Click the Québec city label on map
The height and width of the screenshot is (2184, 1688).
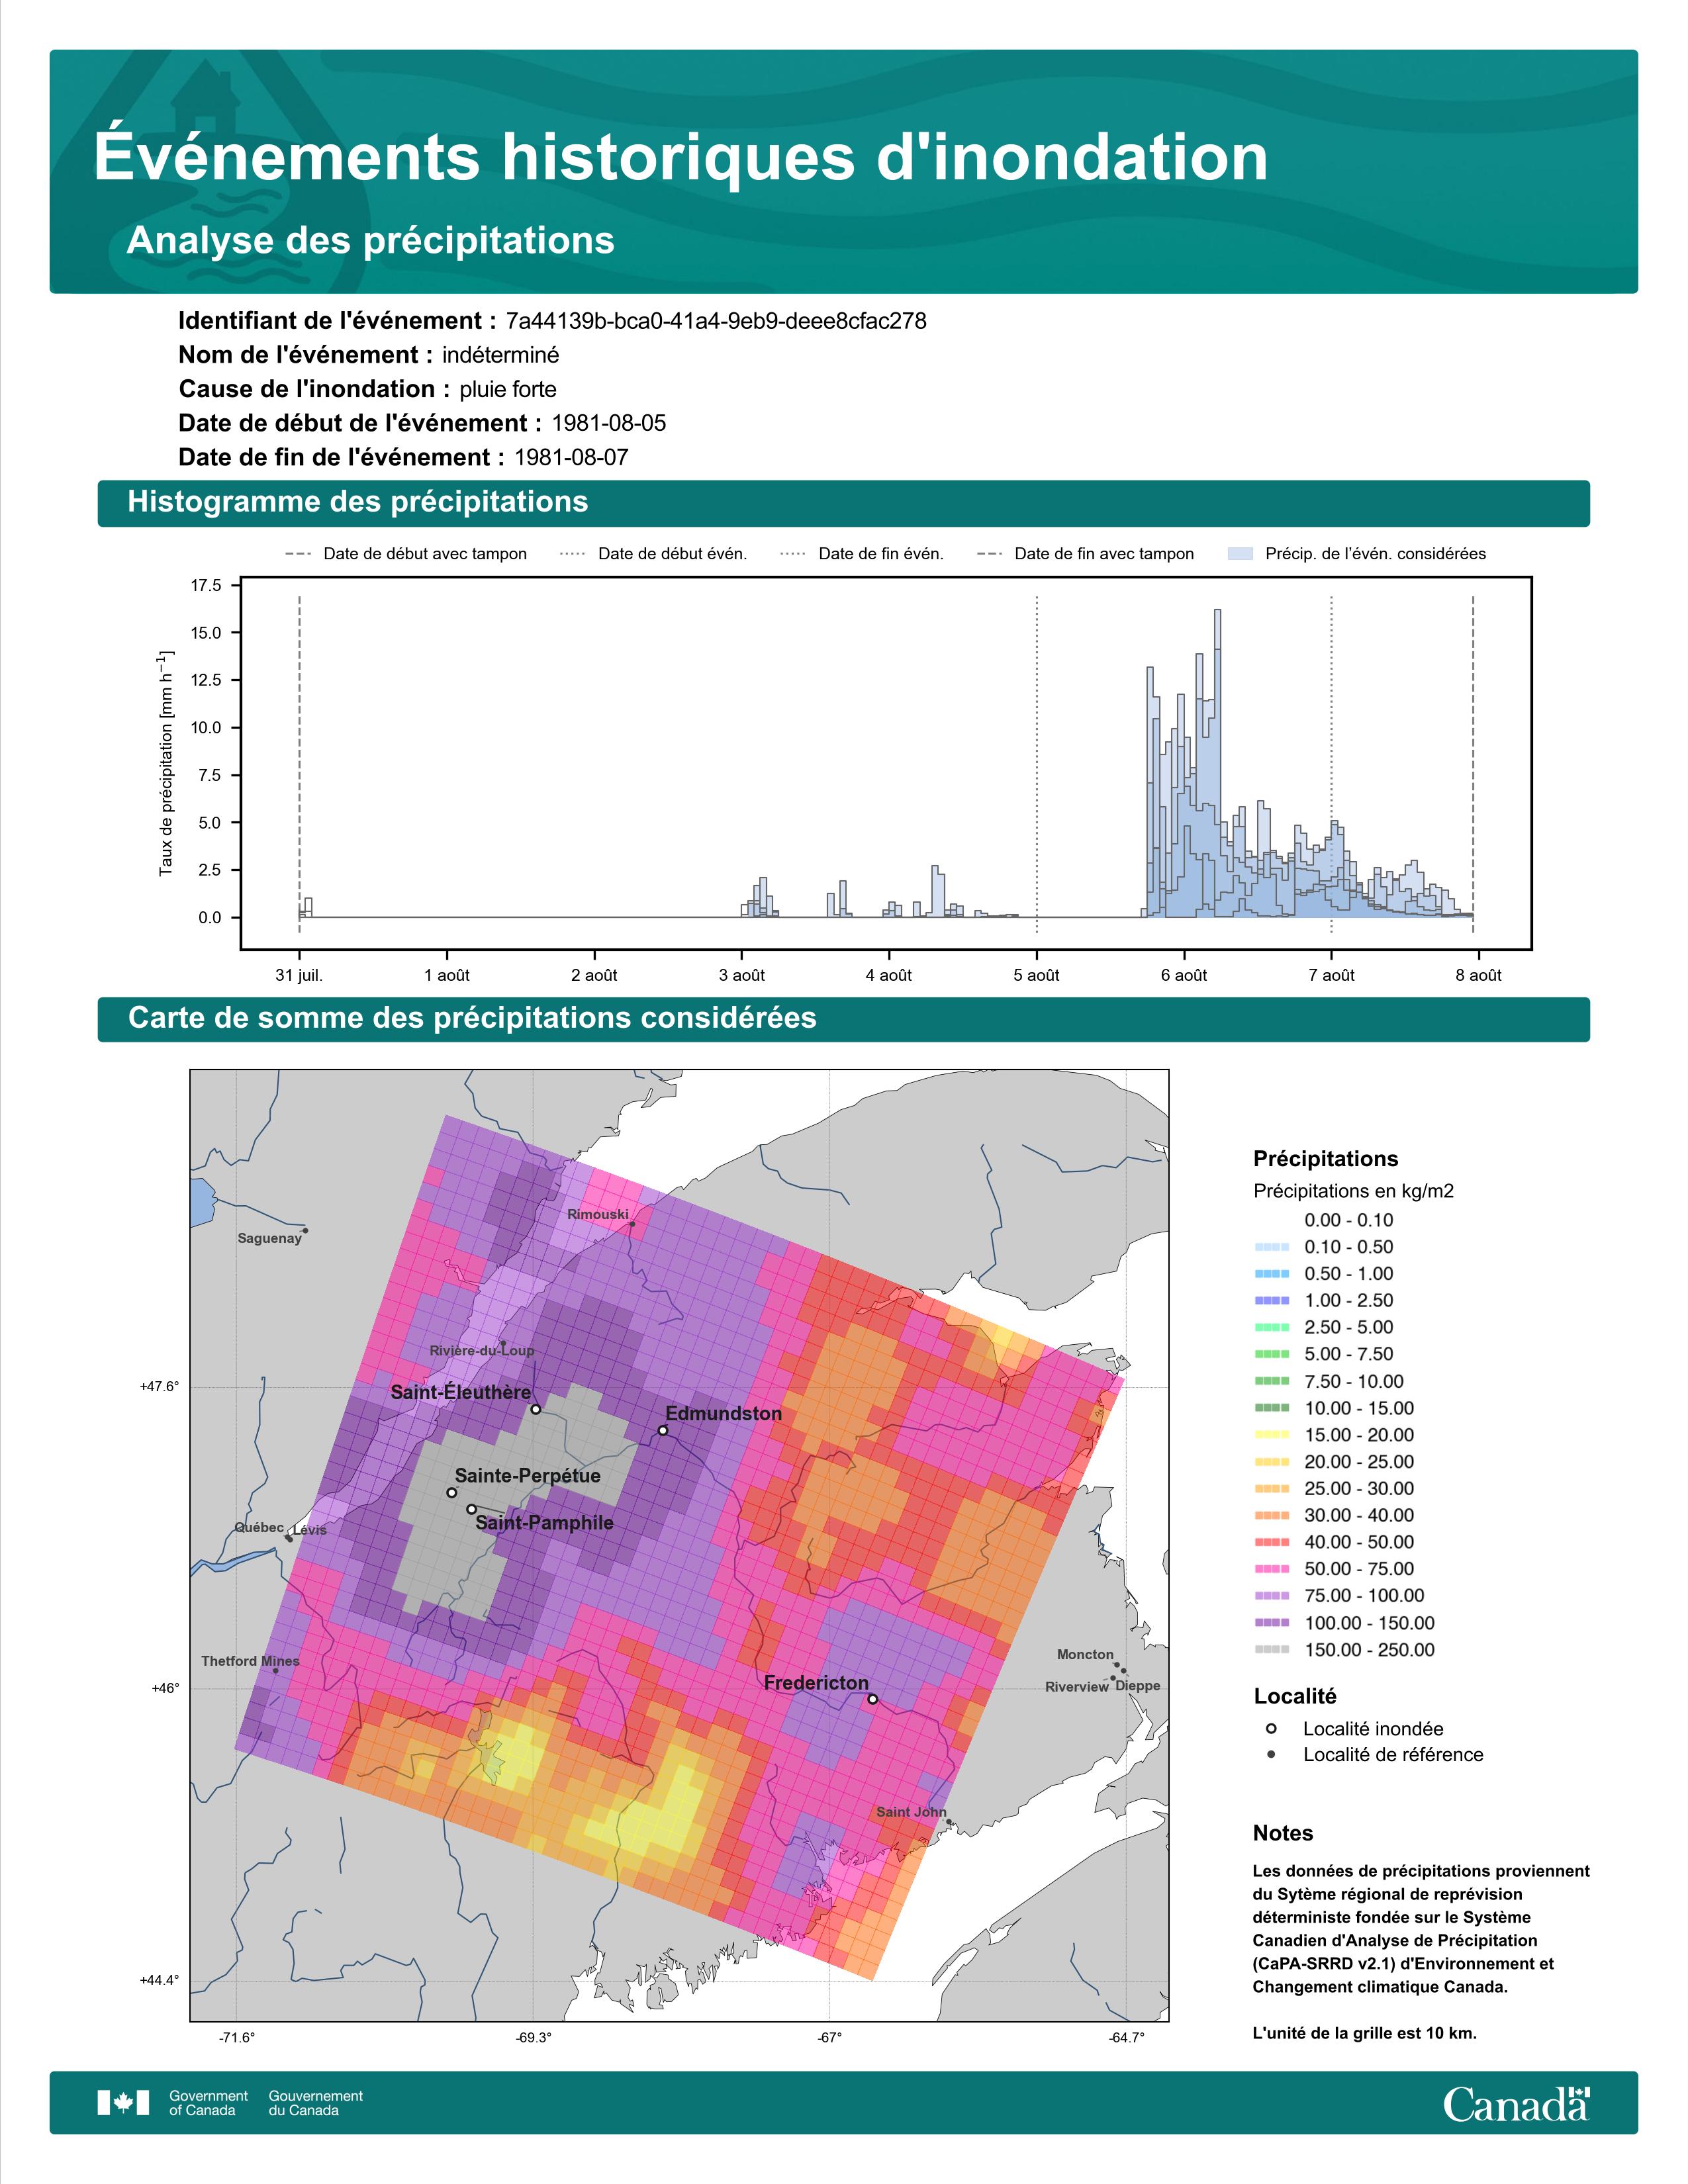259,1527
